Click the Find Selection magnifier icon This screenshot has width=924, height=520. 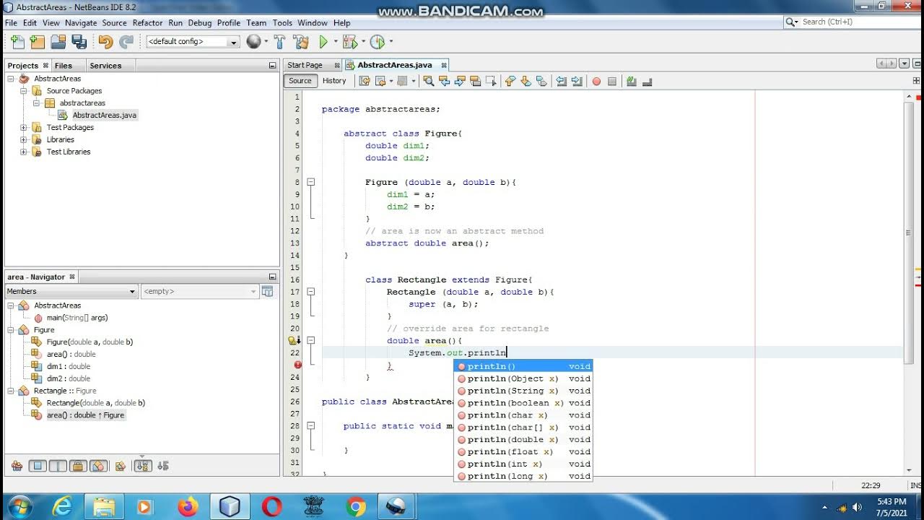click(x=428, y=81)
